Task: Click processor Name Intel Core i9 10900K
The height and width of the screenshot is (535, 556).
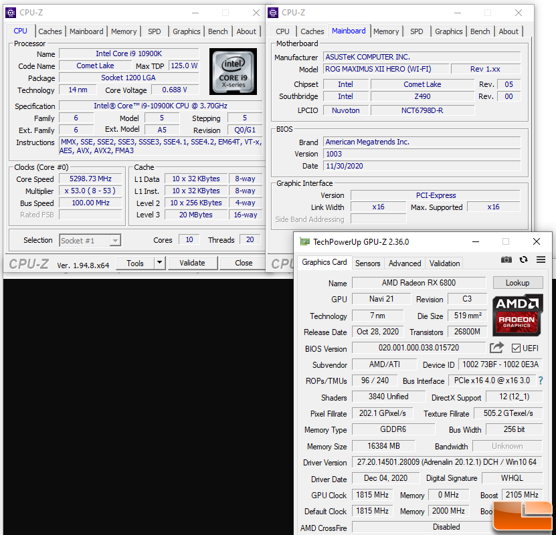Action: pos(129,53)
